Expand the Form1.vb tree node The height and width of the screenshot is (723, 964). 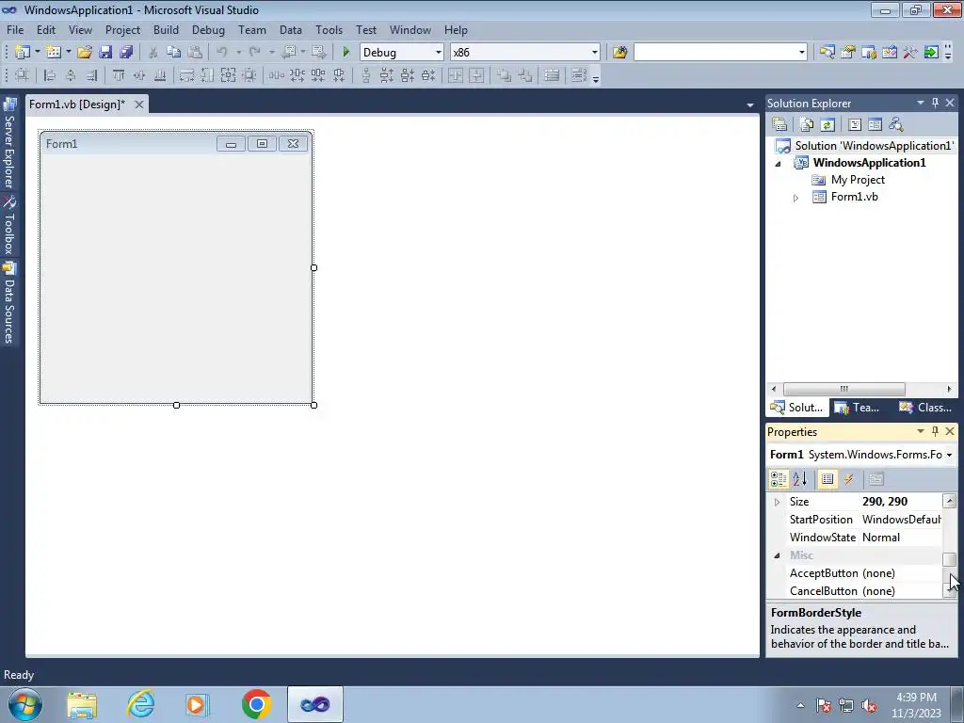(x=795, y=198)
